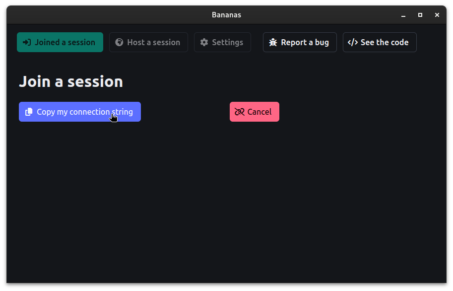
Task: Switch to the Host a session tab
Action: (x=148, y=42)
